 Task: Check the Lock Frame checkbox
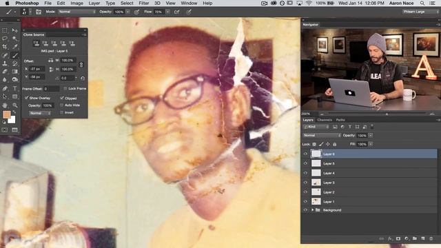[x=65, y=89]
